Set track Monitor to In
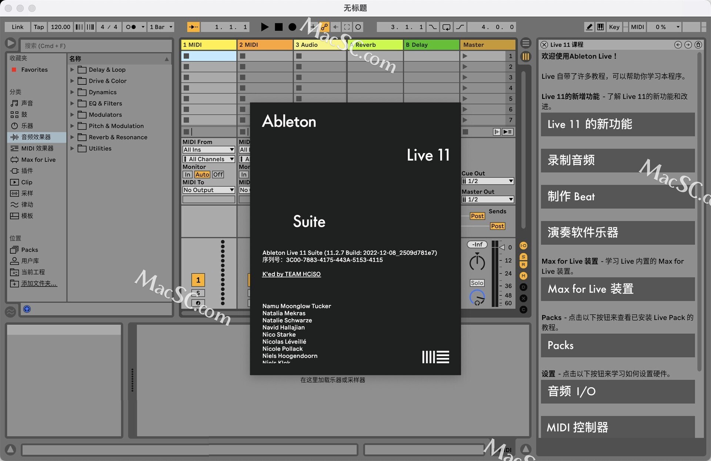Viewport: 711px width, 461px height. 187,174
